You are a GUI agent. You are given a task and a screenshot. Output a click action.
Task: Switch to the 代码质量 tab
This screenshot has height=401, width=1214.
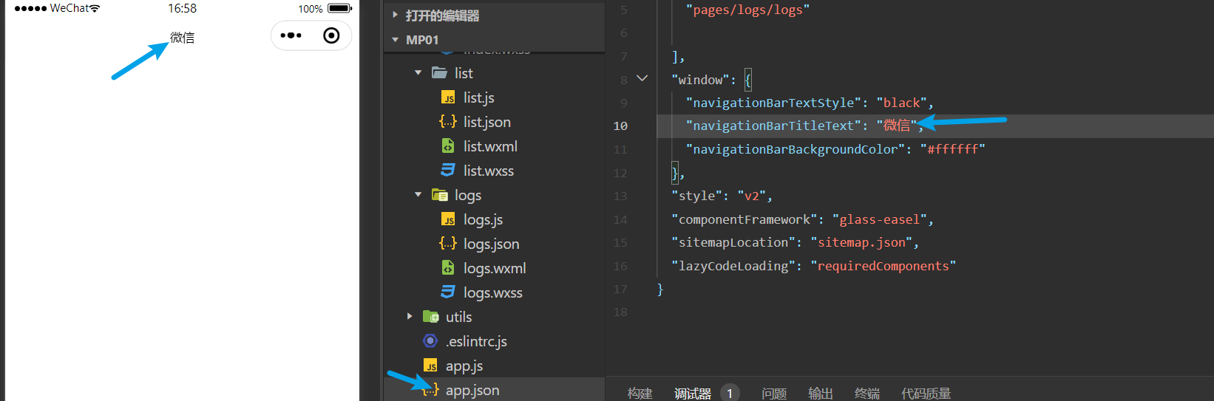[926, 394]
